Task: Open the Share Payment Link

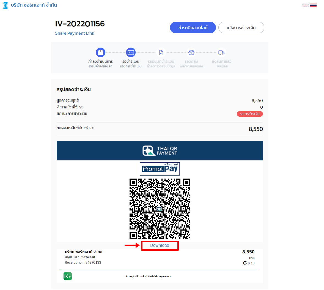Action: coord(75,33)
